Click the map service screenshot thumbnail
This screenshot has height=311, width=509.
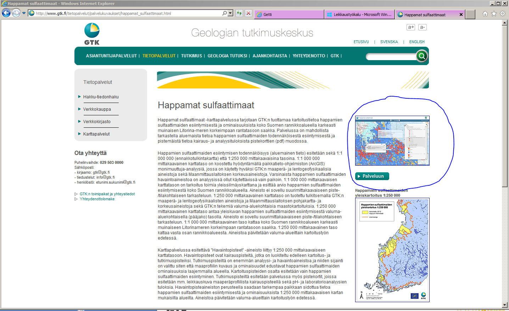392,140
